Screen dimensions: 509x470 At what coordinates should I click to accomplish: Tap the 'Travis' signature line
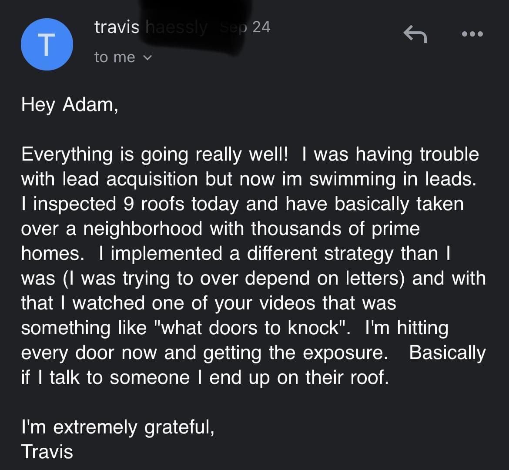pos(47,452)
